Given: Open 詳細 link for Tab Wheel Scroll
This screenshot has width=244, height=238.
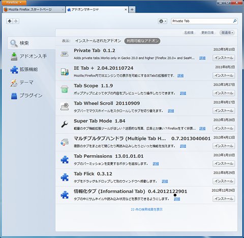Looking at the screenshot, I should (x=171, y=111).
